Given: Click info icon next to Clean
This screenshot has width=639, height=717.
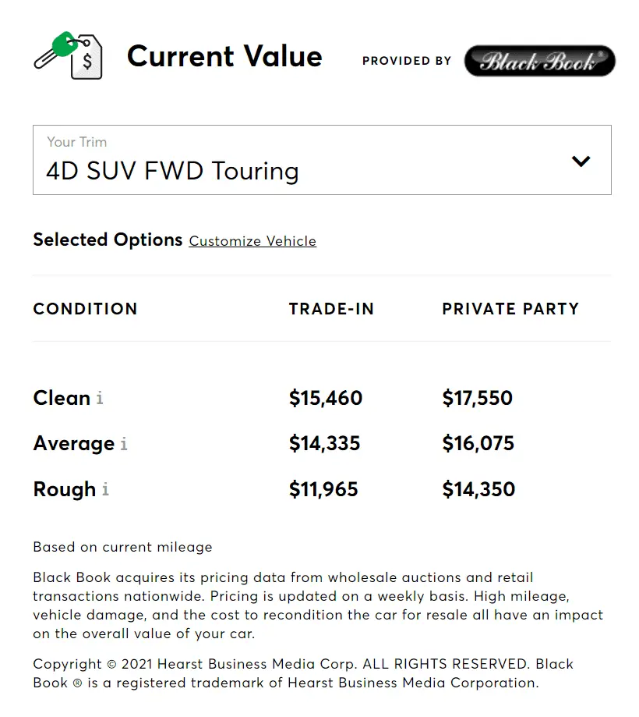Looking at the screenshot, I should (x=100, y=398).
